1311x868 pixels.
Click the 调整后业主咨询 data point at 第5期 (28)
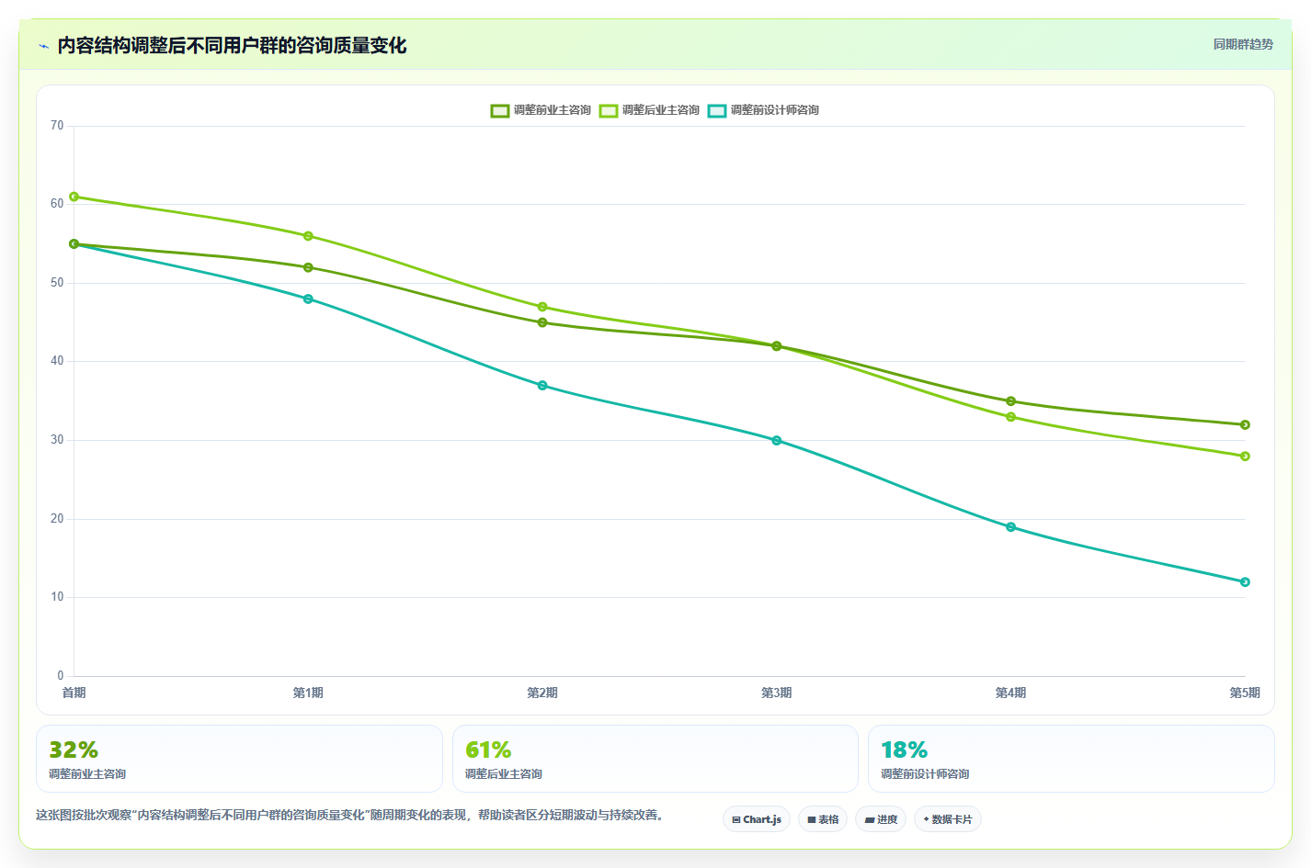[1245, 456]
